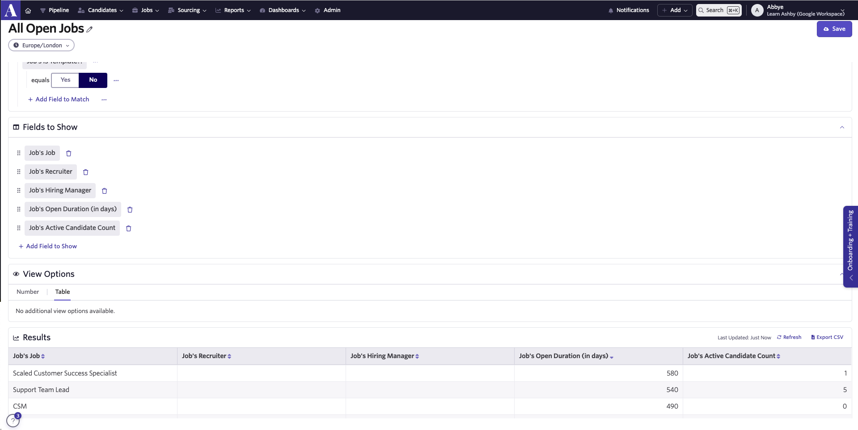Viewport: 858px width, 430px height.
Task: Sort by Job's Open Duration column
Action: (566, 356)
